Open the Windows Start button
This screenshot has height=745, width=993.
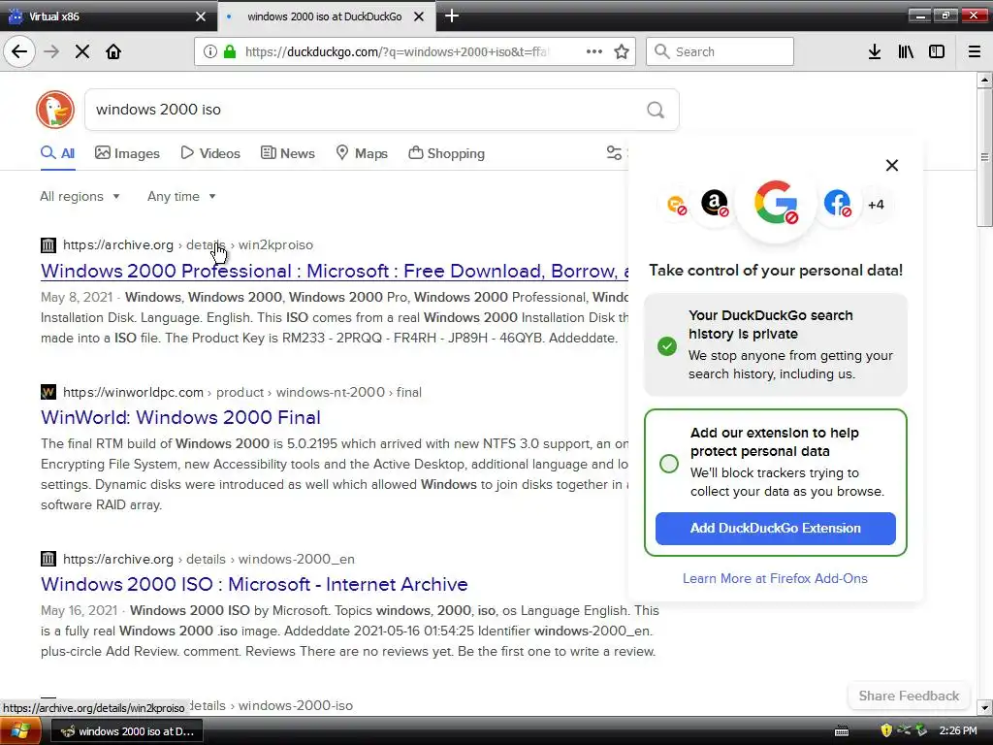pyautogui.click(x=20, y=731)
